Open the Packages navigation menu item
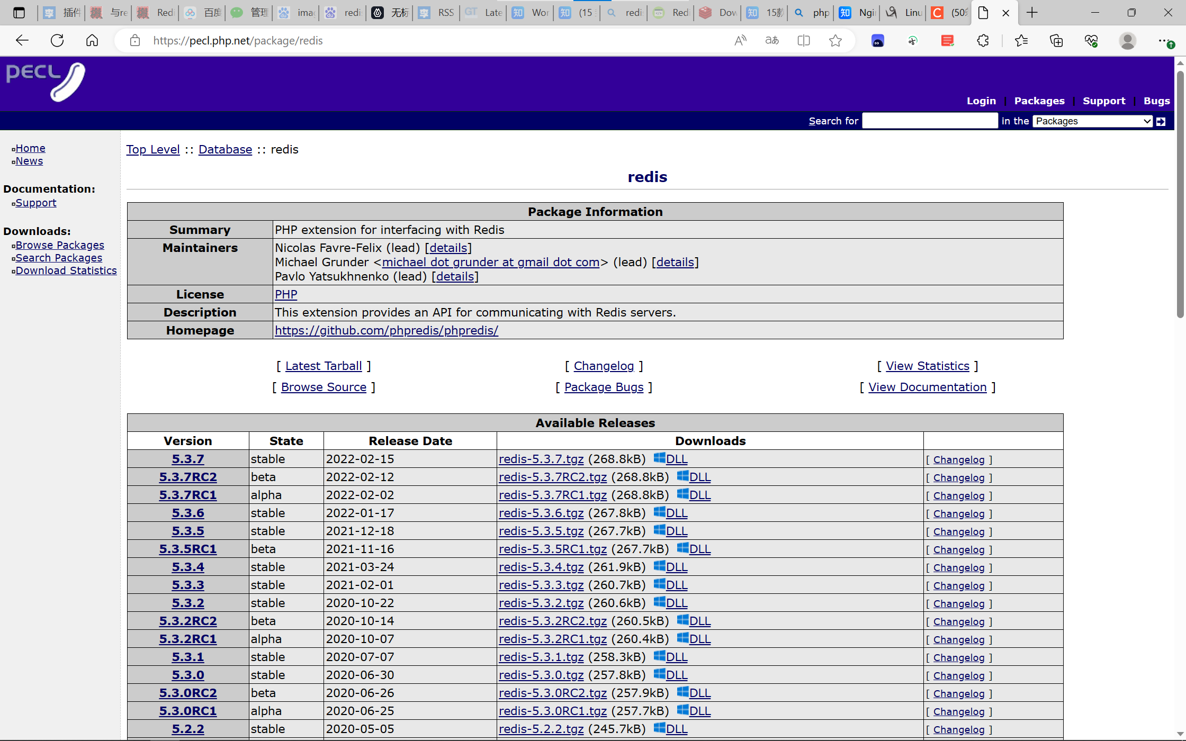 [1039, 101]
